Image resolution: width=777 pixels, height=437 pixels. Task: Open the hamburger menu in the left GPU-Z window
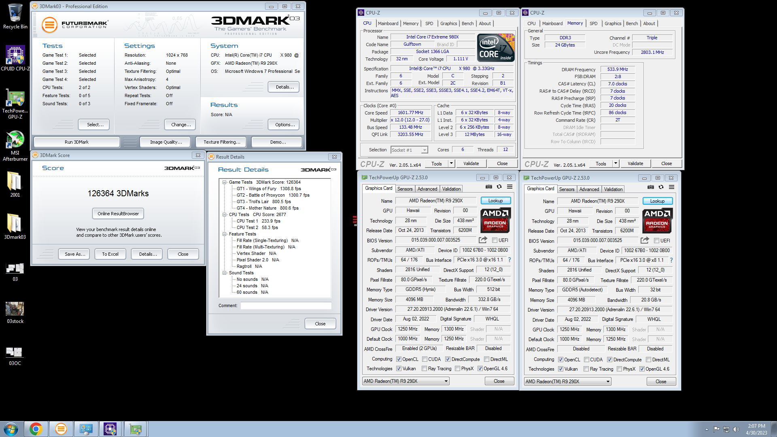click(510, 187)
